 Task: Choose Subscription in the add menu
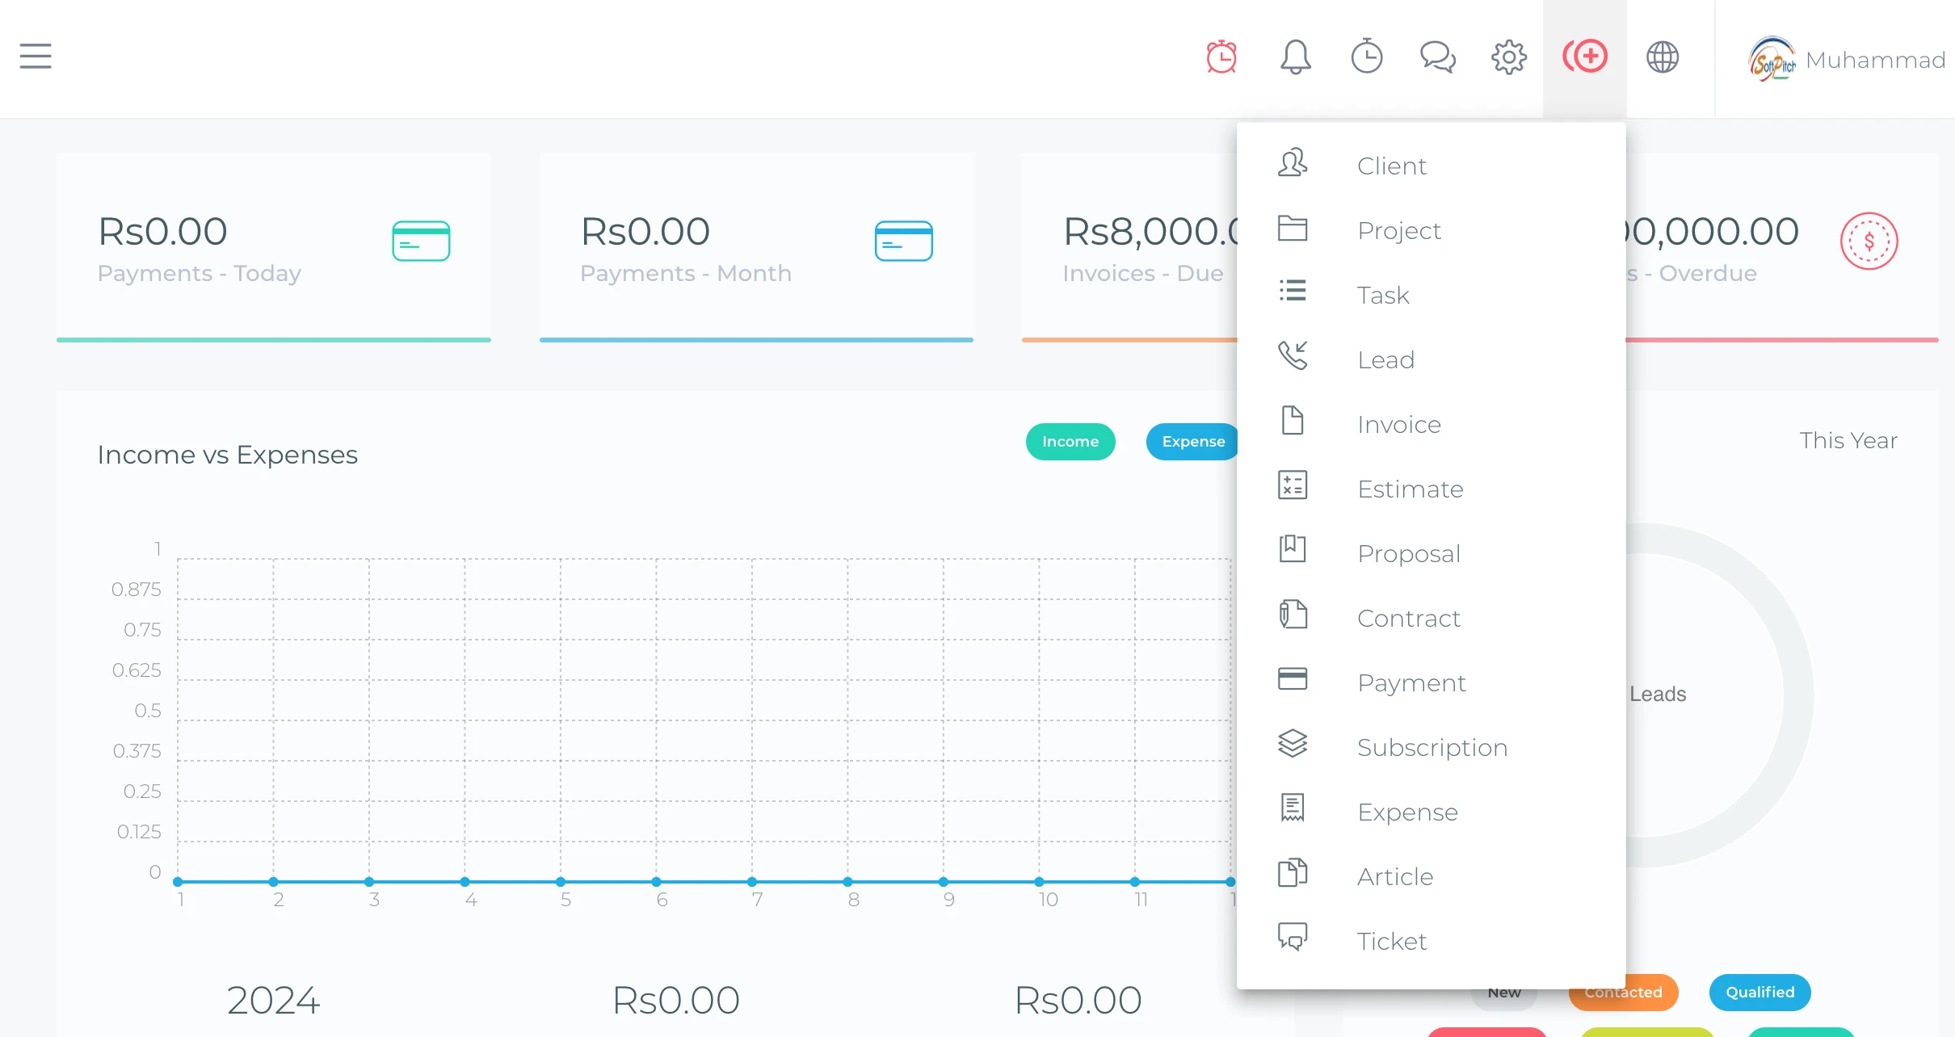point(1432,747)
